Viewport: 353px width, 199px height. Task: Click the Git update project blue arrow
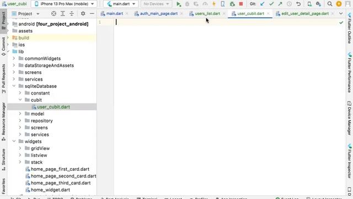(x=263, y=4)
